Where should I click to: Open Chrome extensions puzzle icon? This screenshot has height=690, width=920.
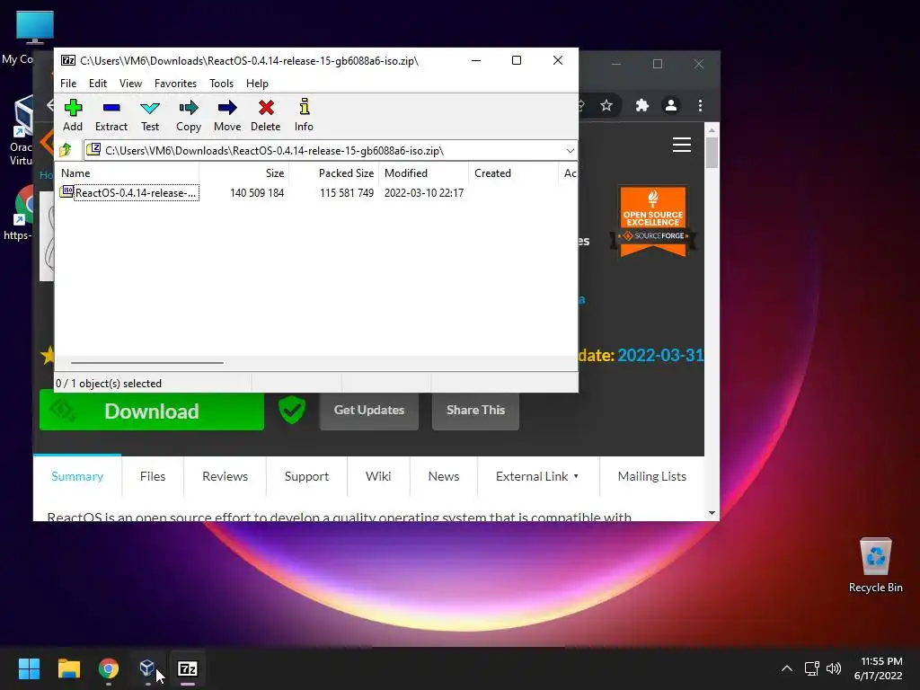(642, 106)
